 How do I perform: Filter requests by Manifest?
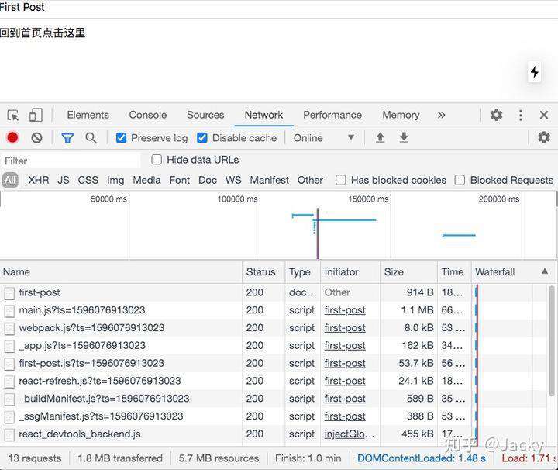(x=270, y=180)
